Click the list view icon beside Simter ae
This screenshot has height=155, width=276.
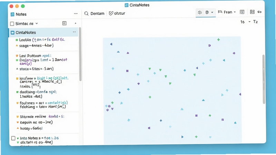click(65, 23)
